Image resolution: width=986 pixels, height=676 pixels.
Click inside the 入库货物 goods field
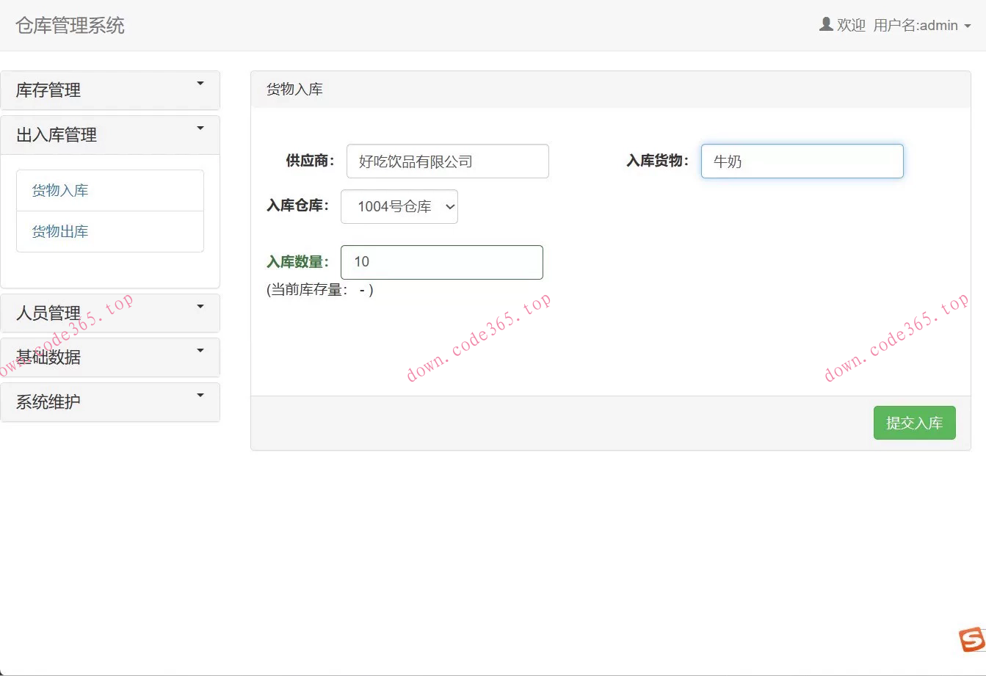point(801,161)
